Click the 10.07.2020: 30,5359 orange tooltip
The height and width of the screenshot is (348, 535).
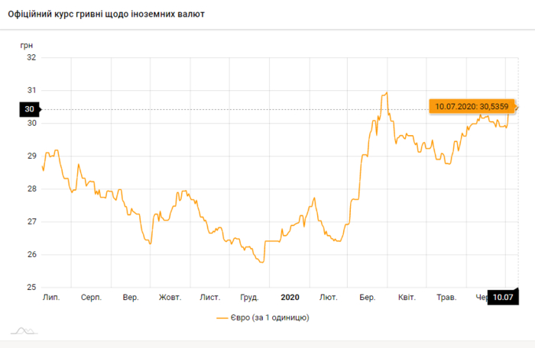tap(470, 106)
